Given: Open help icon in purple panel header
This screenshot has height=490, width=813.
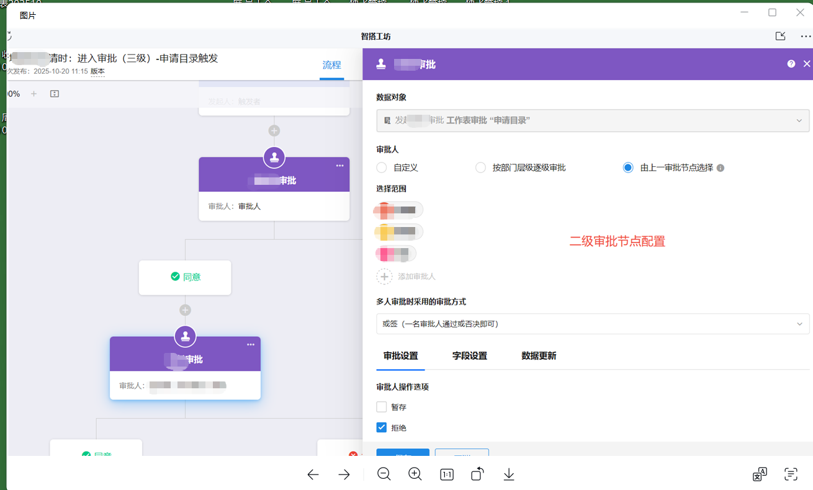Looking at the screenshot, I should (791, 64).
